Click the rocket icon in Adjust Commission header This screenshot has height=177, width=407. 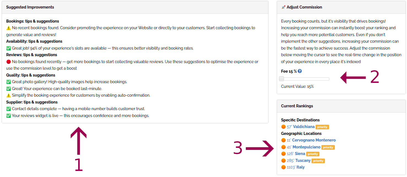click(x=283, y=7)
